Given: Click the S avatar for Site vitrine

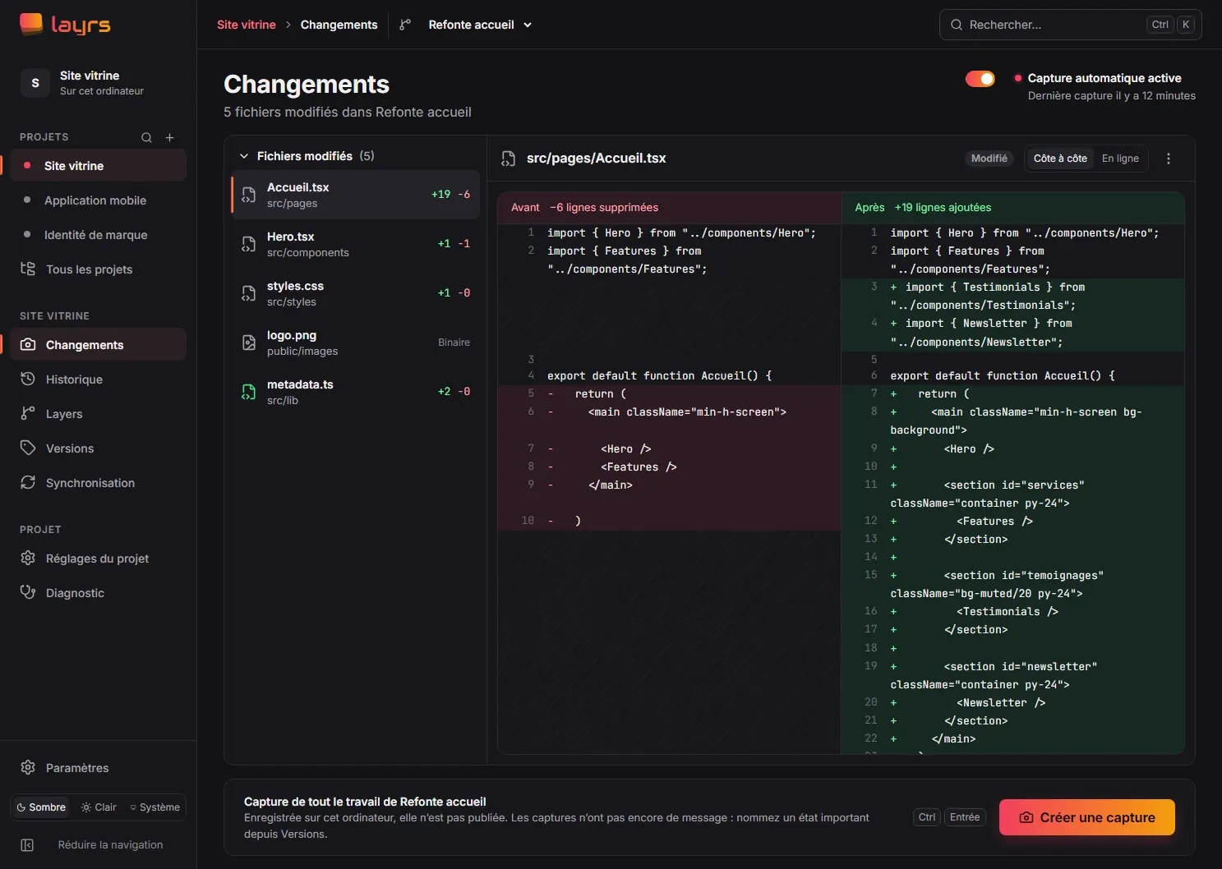Looking at the screenshot, I should click(x=35, y=83).
